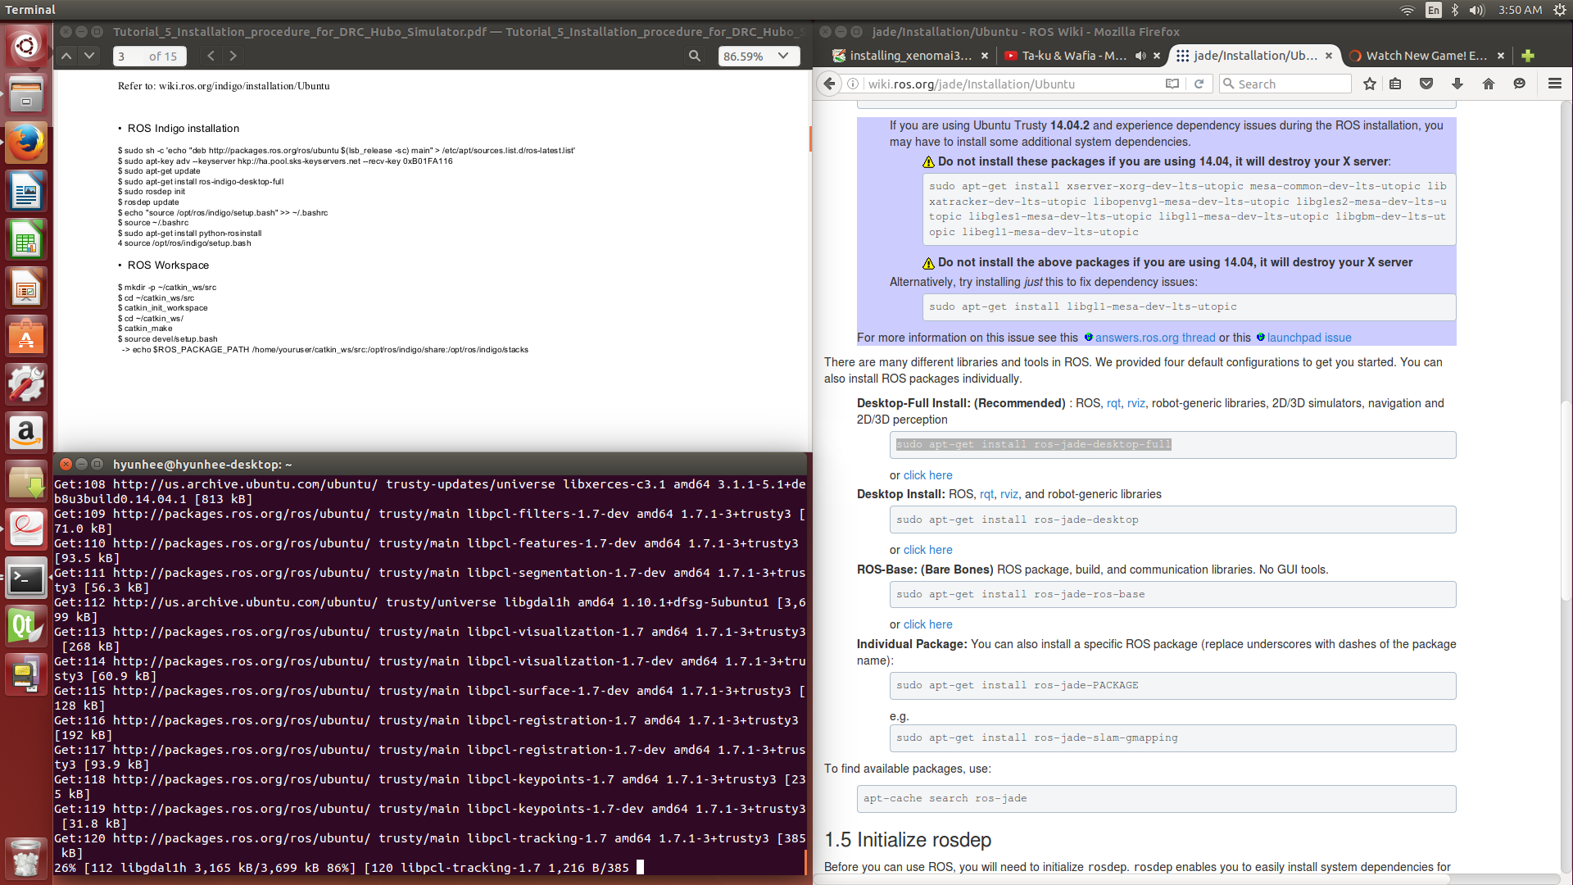Open the system power gear menu
The height and width of the screenshot is (885, 1573).
point(1560,10)
